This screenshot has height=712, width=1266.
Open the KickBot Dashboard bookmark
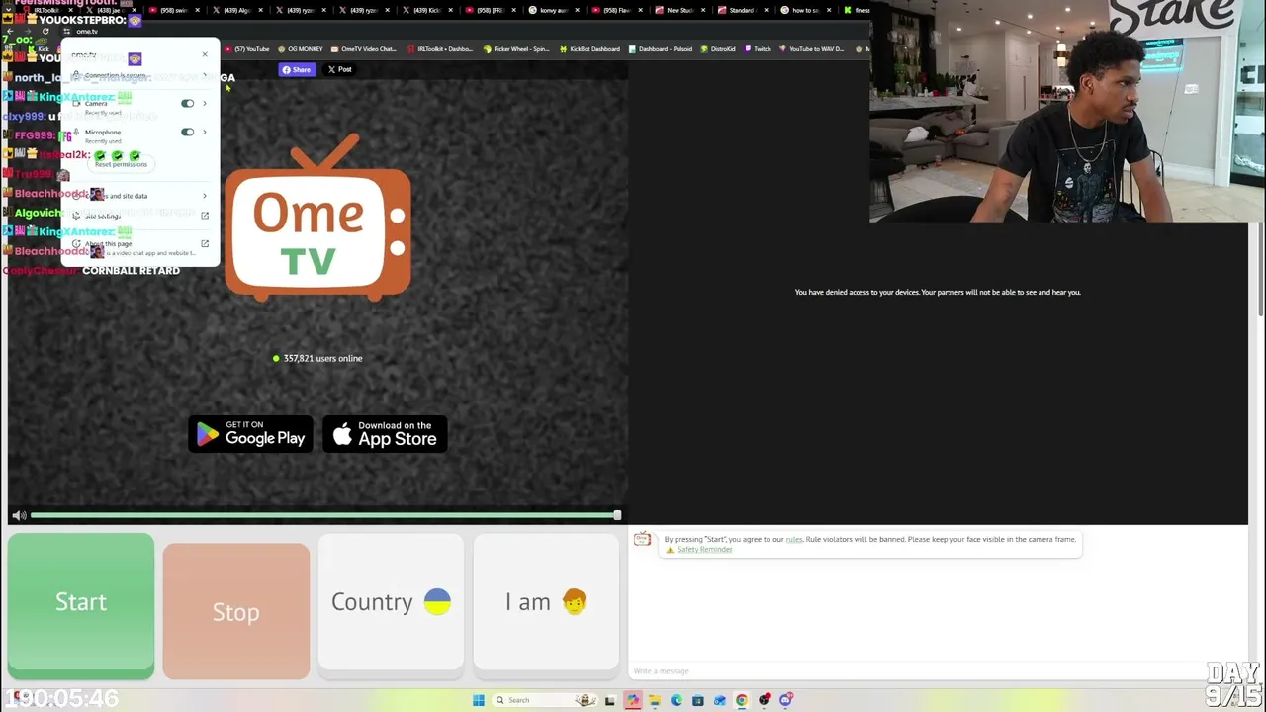pos(589,49)
